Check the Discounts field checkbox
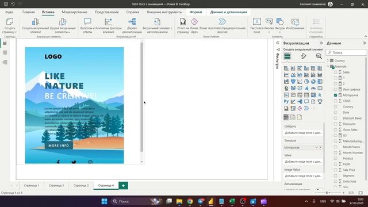 point(335,124)
